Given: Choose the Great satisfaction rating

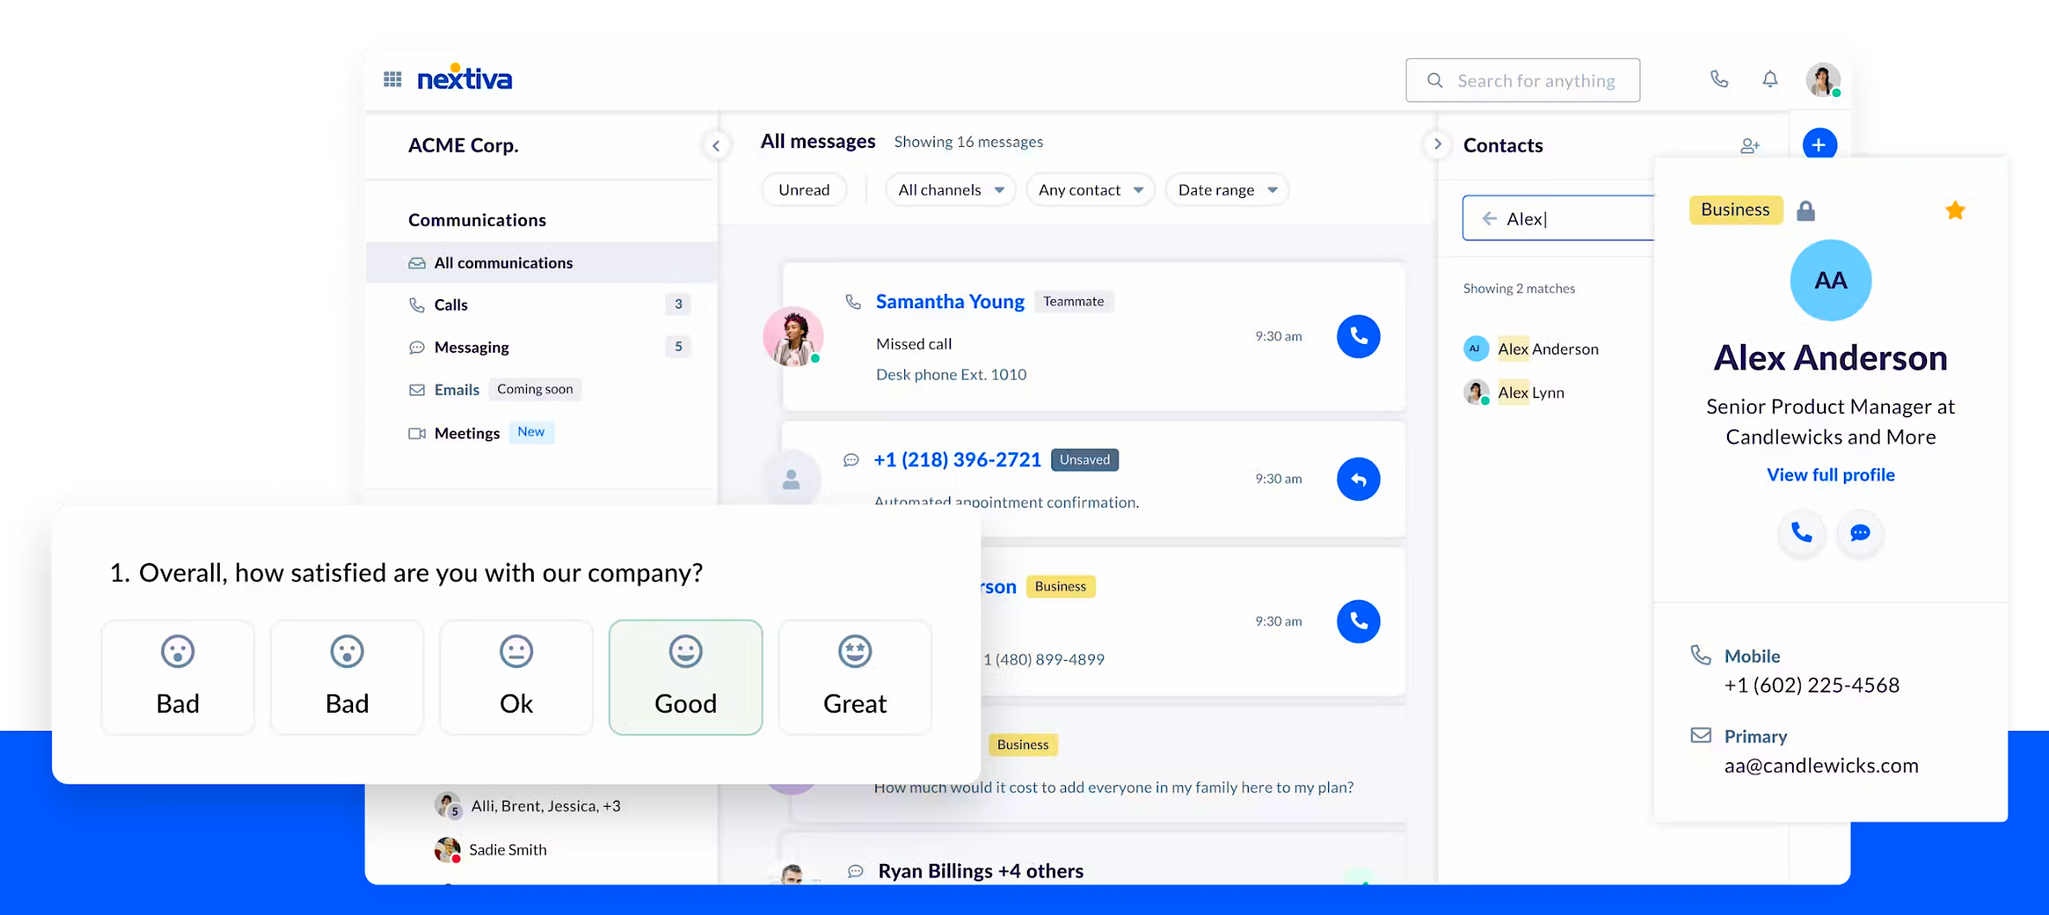Looking at the screenshot, I should pyautogui.click(x=854, y=677).
